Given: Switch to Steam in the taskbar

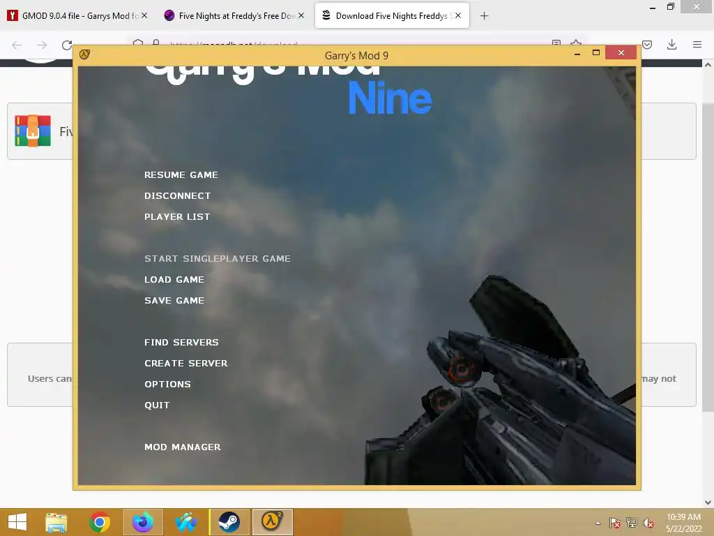Looking at the screenshot, I should point(229,522).
